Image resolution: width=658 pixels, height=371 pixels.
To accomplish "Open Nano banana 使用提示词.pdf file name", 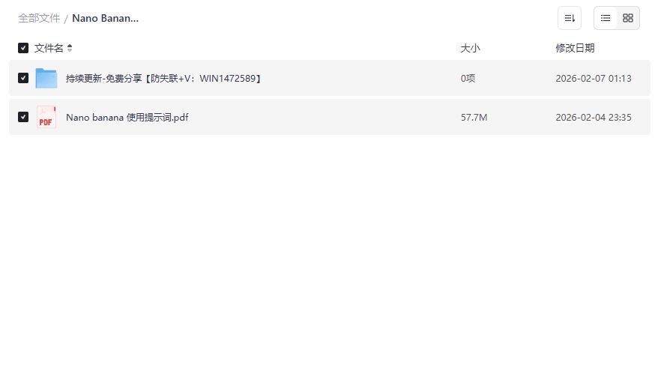I will (x=127, y=118).
